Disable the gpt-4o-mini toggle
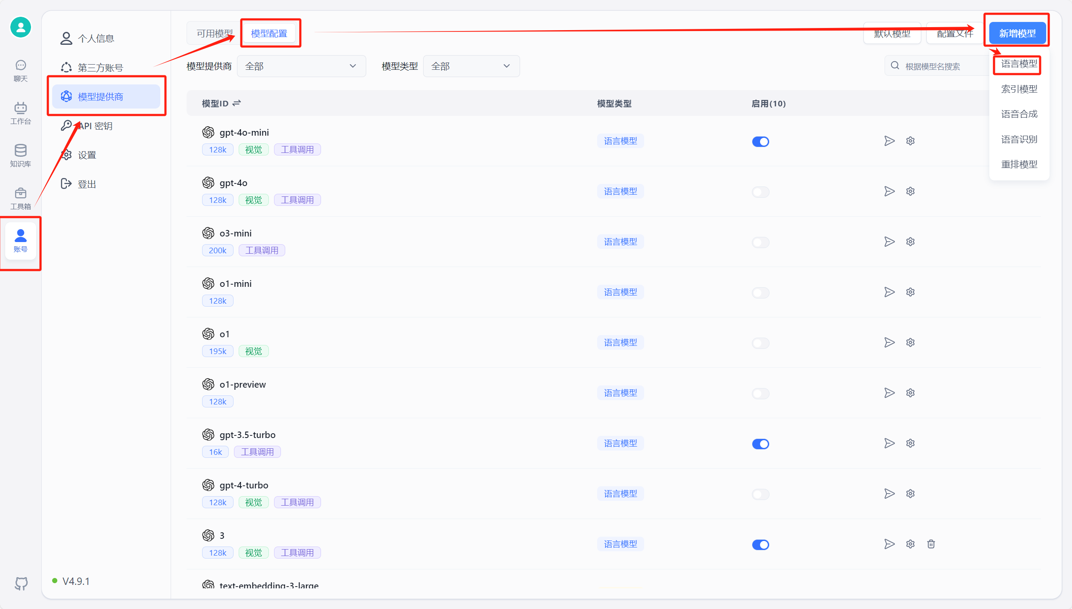This screenshot has width=1072, height=609. [x=760, y=141]
